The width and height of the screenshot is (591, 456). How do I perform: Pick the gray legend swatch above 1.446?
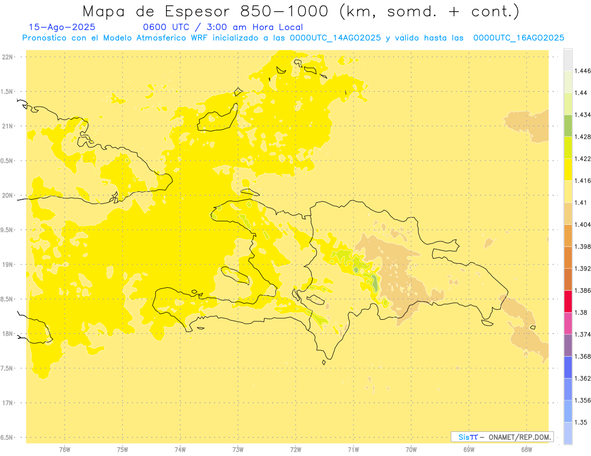(x=568, y=60)
